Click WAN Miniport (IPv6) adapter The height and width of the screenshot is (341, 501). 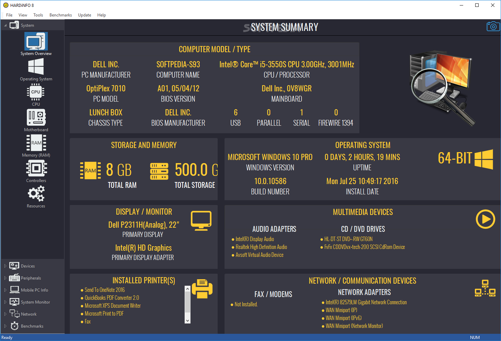[x=344, y=318]
